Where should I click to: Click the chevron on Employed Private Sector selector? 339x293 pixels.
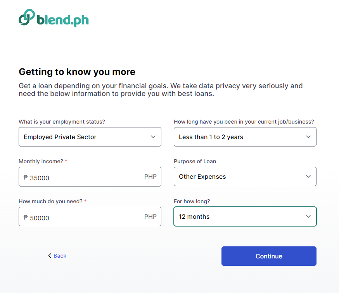153,137
